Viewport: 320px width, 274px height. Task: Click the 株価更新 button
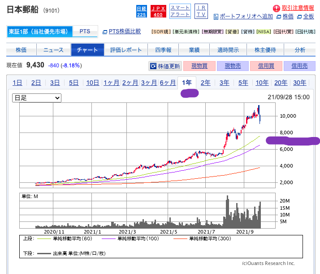165,66
